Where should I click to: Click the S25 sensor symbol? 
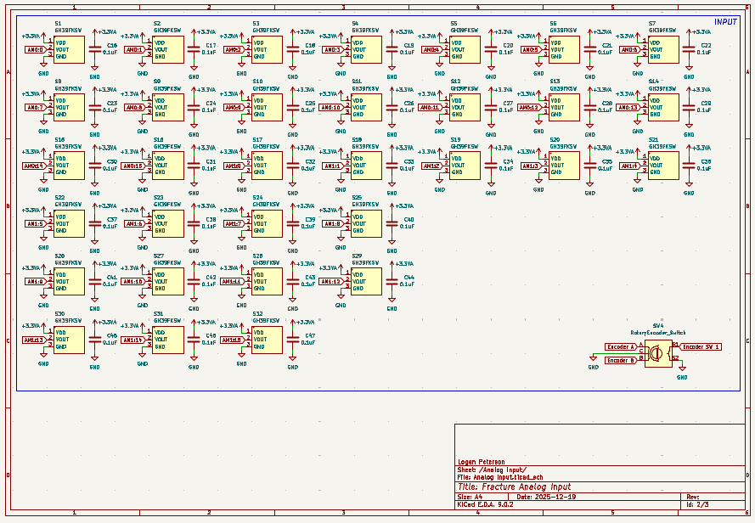366,223
